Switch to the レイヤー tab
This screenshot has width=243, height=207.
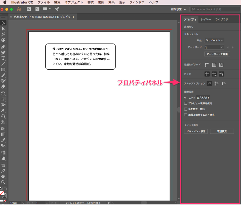206,20
